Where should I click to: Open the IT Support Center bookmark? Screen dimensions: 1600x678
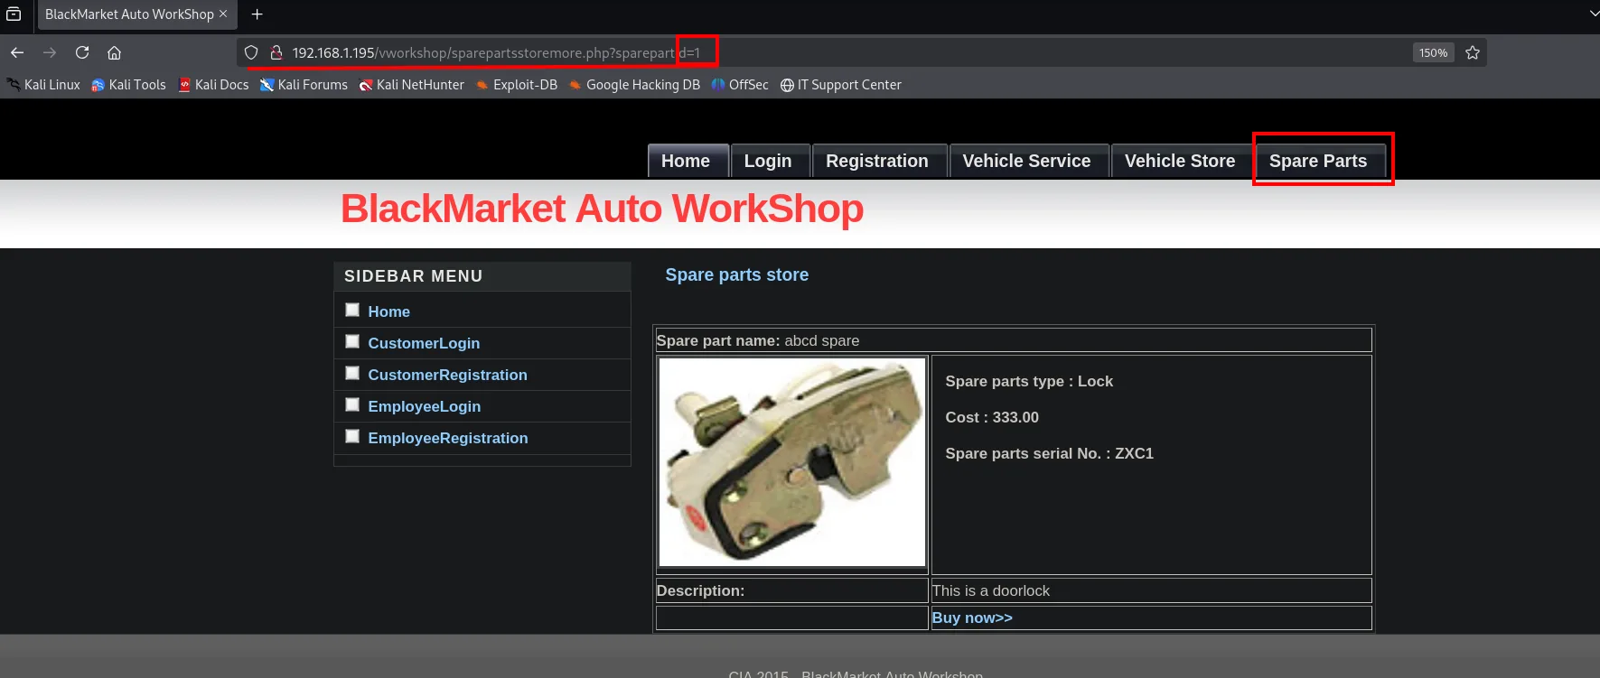point(841,85)
